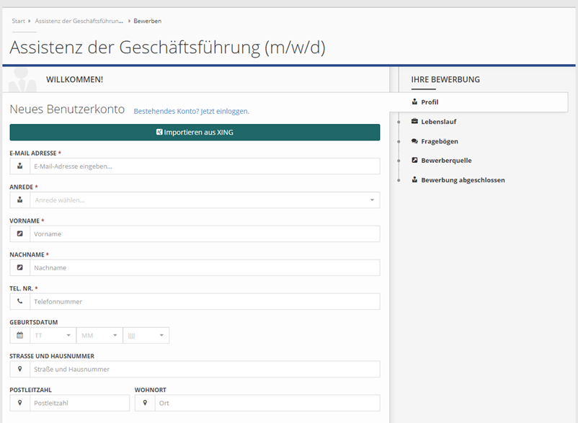
Task: Click the E-MAIL ADRESSE field label
Action: click(33, 153)
